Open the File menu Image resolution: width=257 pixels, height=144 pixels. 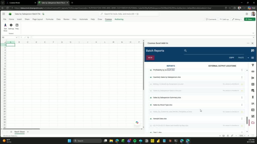tap(5, 19)
